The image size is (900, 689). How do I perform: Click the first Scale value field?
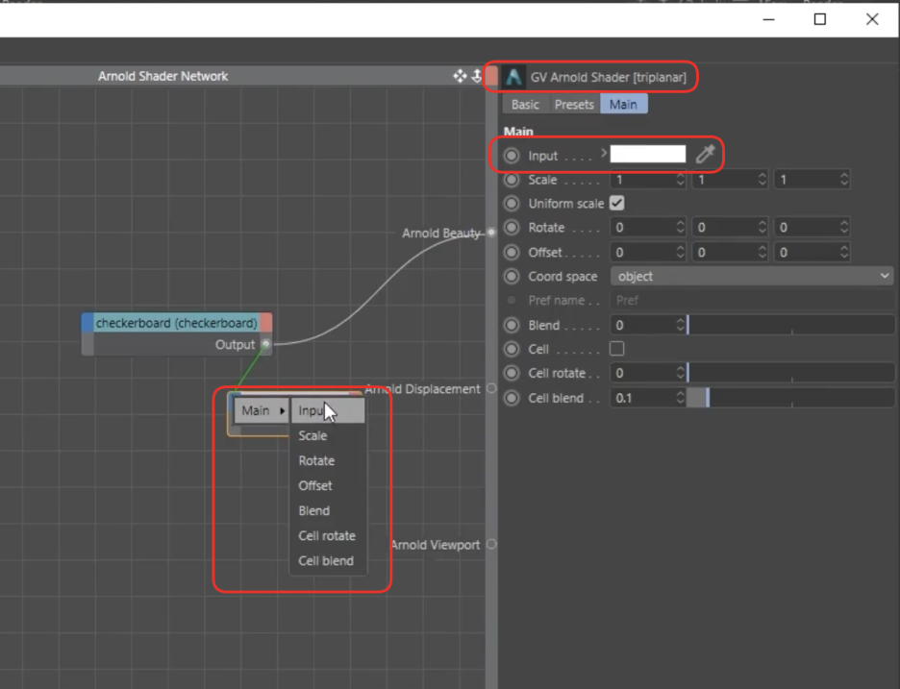642,180
